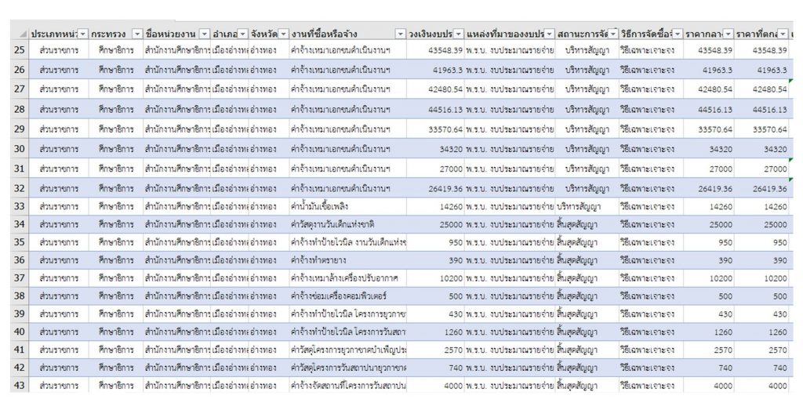Viewport: 803px width, 399px height.
Task: Select the ค่าจ้างเหมาล้างเครื่องปรับอากาศ cell
Action: [343, 278]
